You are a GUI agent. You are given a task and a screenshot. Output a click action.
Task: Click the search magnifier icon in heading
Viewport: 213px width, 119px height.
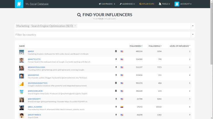pyautogui.click(x=79, y=15)
